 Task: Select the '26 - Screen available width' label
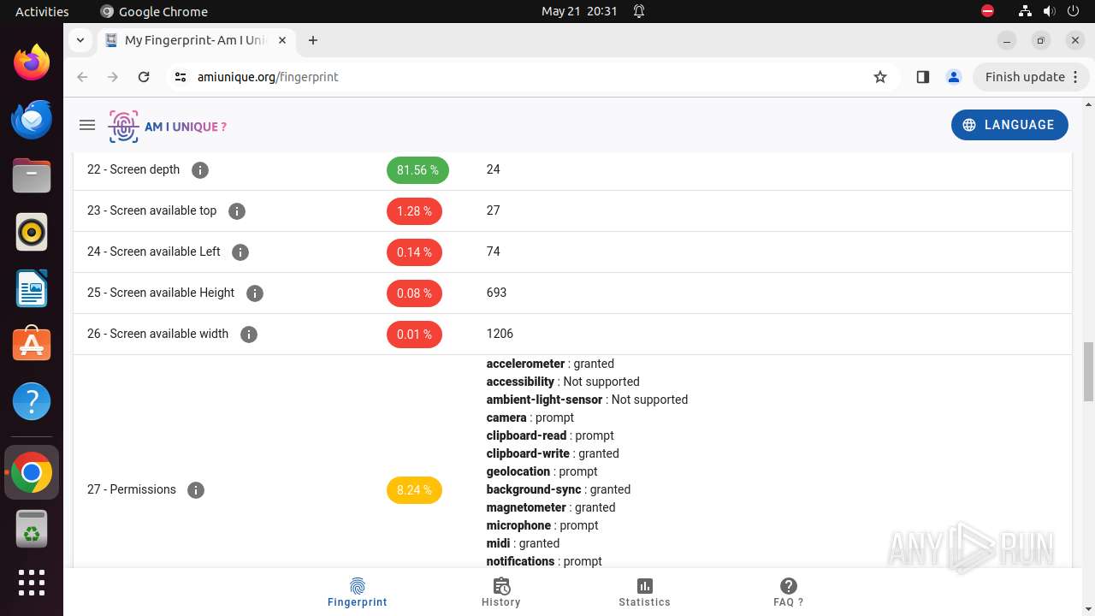(157, 334)
